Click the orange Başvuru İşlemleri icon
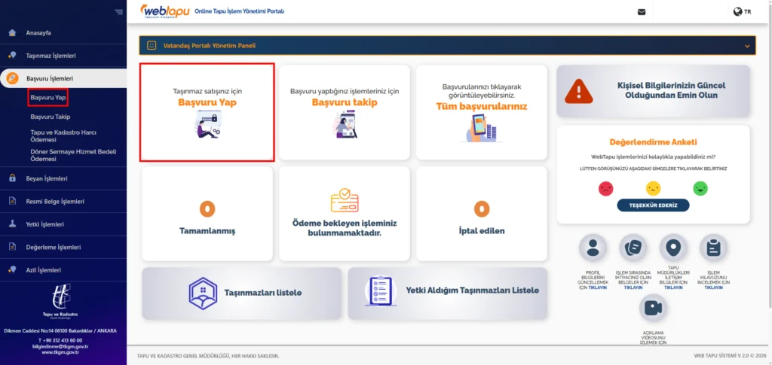This screenshot has height=365, width=772. 13,78
